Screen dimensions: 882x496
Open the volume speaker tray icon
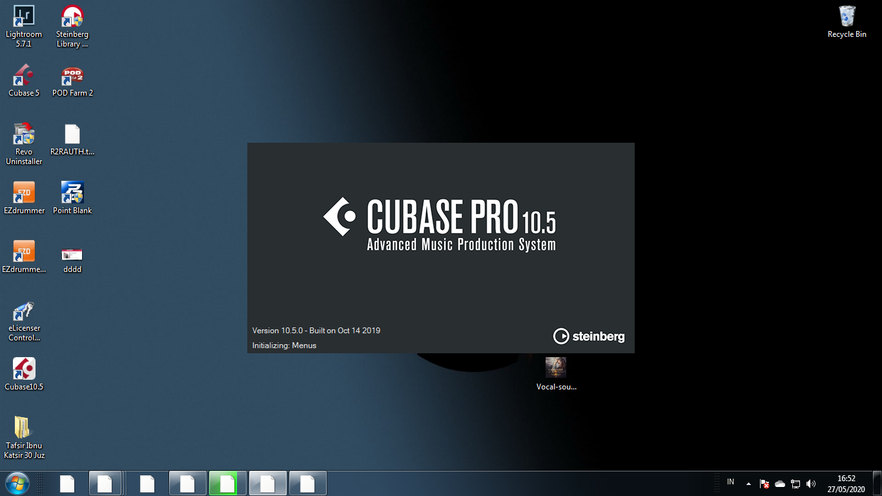(x=811, y=483)
